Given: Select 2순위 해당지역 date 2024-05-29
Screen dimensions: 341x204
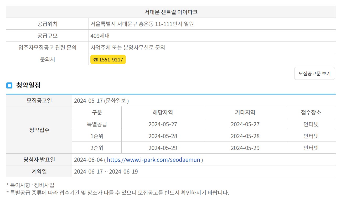Looking at the screenshot, I should 163,148.
